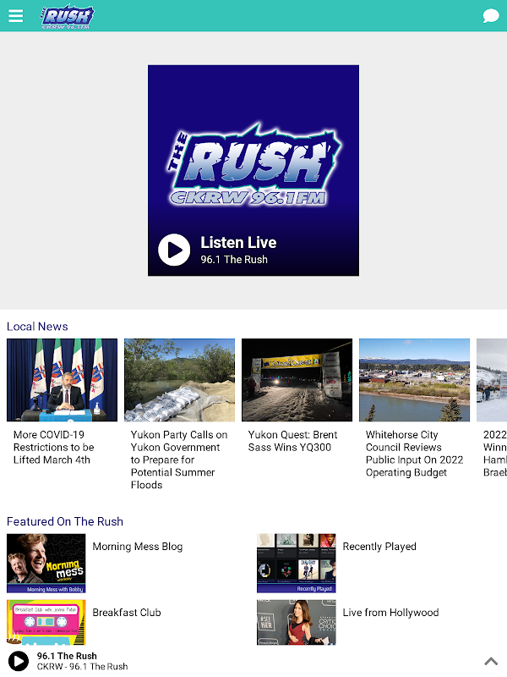507x677 pixels.
Task: Expand the bottom player with chevron
Action: [491, 661]
